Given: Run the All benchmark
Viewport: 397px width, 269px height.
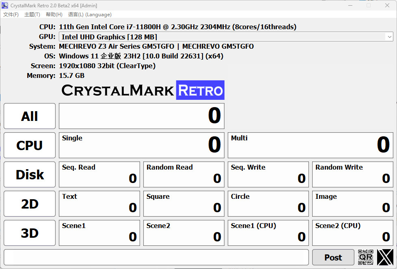Looking at the screenshot, I should pos(30,116).
